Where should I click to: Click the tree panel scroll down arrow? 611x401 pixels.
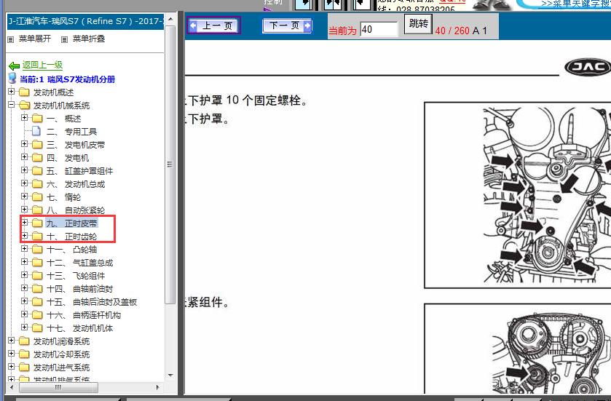coord(170,376)
